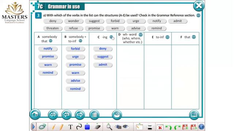Select the thin pencil tool

point(54,127)
